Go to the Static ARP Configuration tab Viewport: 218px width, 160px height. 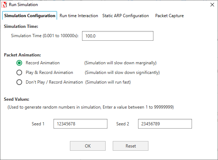tap(126, 16)
